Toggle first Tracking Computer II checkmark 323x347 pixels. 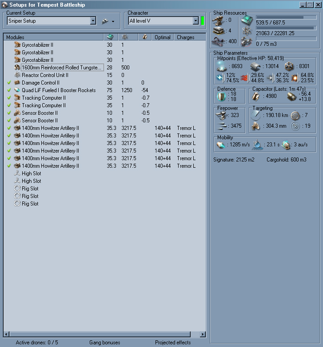click(x=9, y=98)
